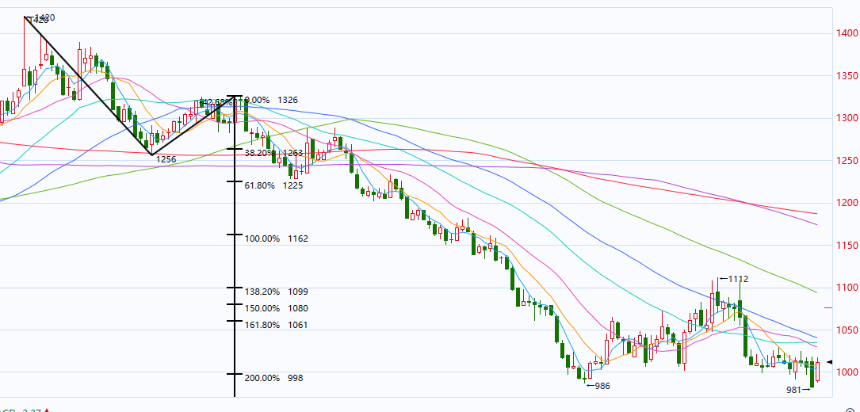Click the 1050 price axis label

846,330
